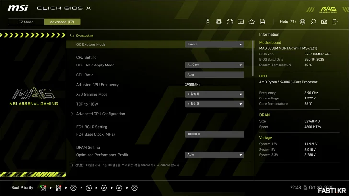The width and height of the screenshot is (349, 196).
Task: Open search with the magnifier icon
Action: [x=314, y=22]
